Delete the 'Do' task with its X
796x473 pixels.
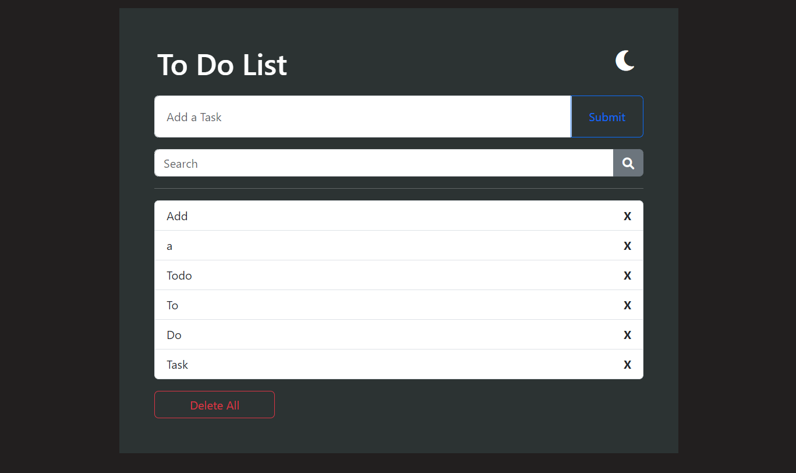tap(627, 335)
